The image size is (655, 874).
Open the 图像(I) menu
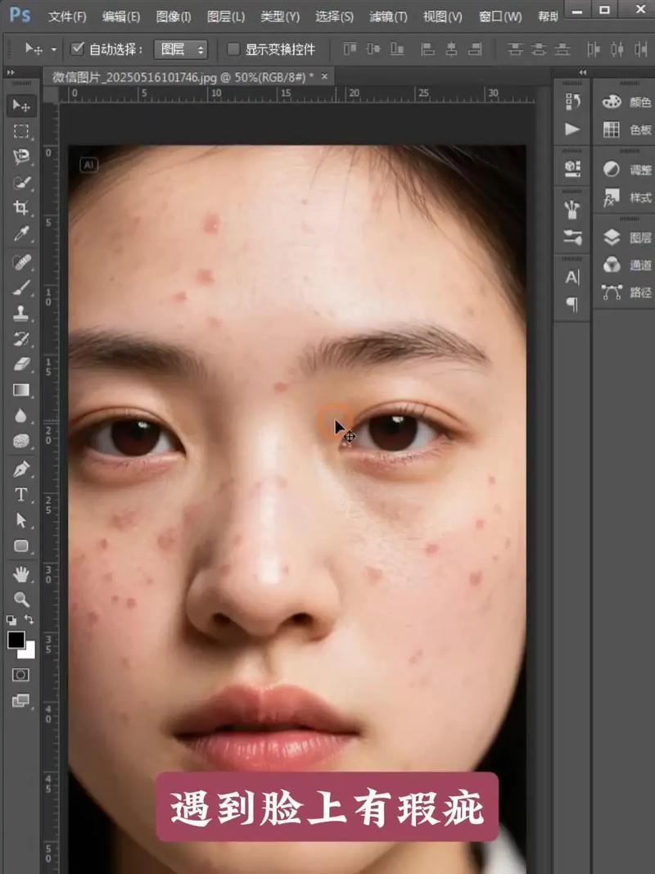(174, 16)
